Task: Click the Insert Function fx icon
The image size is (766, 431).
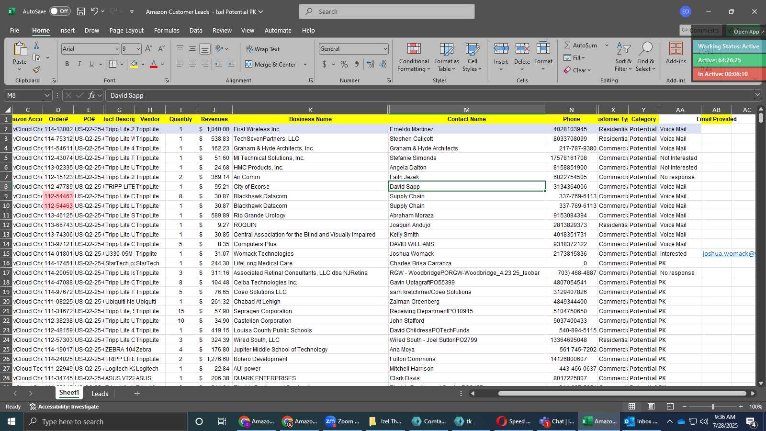Action: (x=92, y=95)
